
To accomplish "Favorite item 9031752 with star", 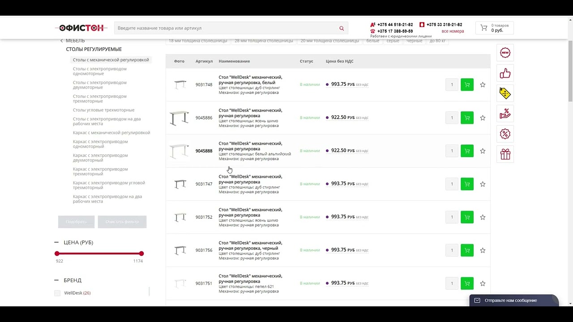I will pyautogui.click(x=483, y=217).
